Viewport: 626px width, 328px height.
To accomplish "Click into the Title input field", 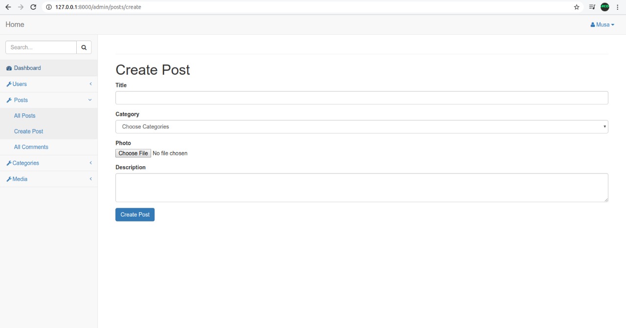I will click(x=362, y=98).
